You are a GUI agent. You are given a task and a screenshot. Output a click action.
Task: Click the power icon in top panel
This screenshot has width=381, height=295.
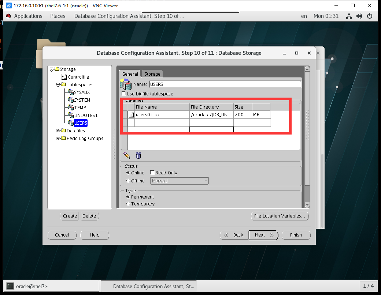370,16
